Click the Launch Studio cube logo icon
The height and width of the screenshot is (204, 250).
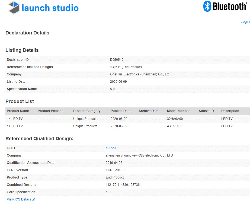14,8
